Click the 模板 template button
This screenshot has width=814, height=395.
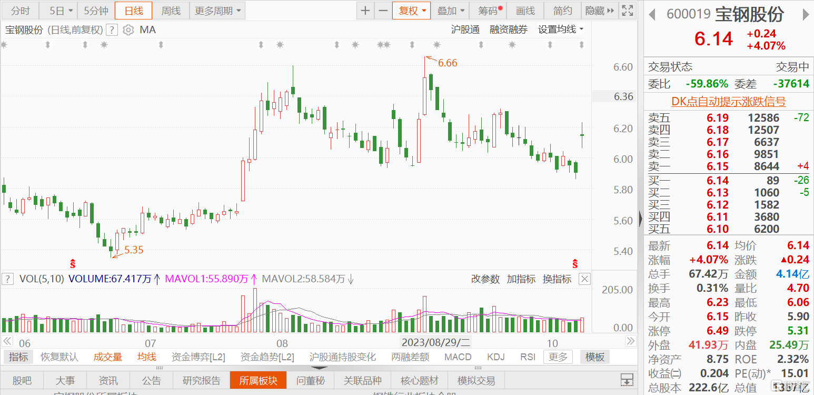595,357
